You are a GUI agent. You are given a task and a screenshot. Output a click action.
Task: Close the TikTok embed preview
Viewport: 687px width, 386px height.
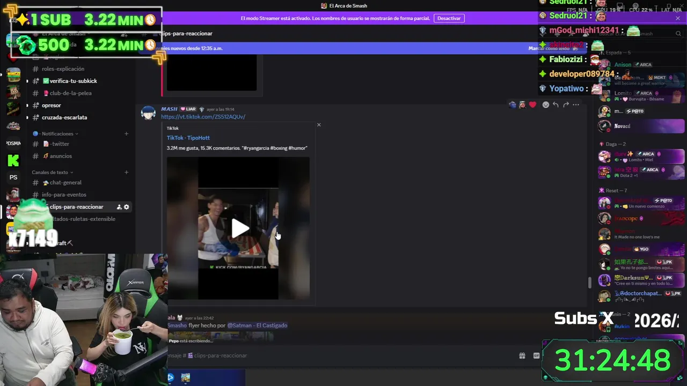pos(319,125)
